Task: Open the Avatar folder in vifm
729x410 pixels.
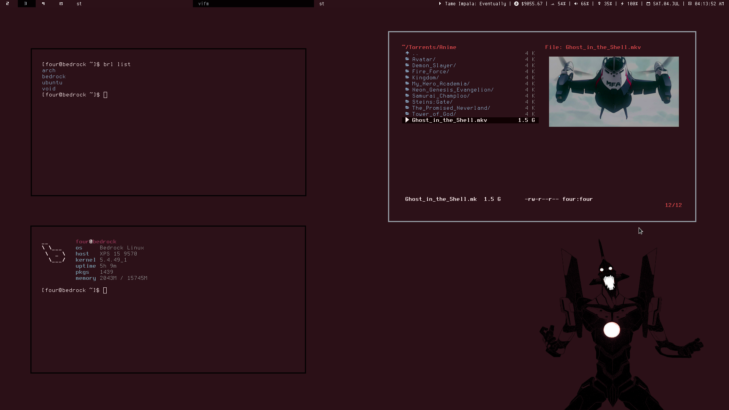Action: tap(424, 59)
